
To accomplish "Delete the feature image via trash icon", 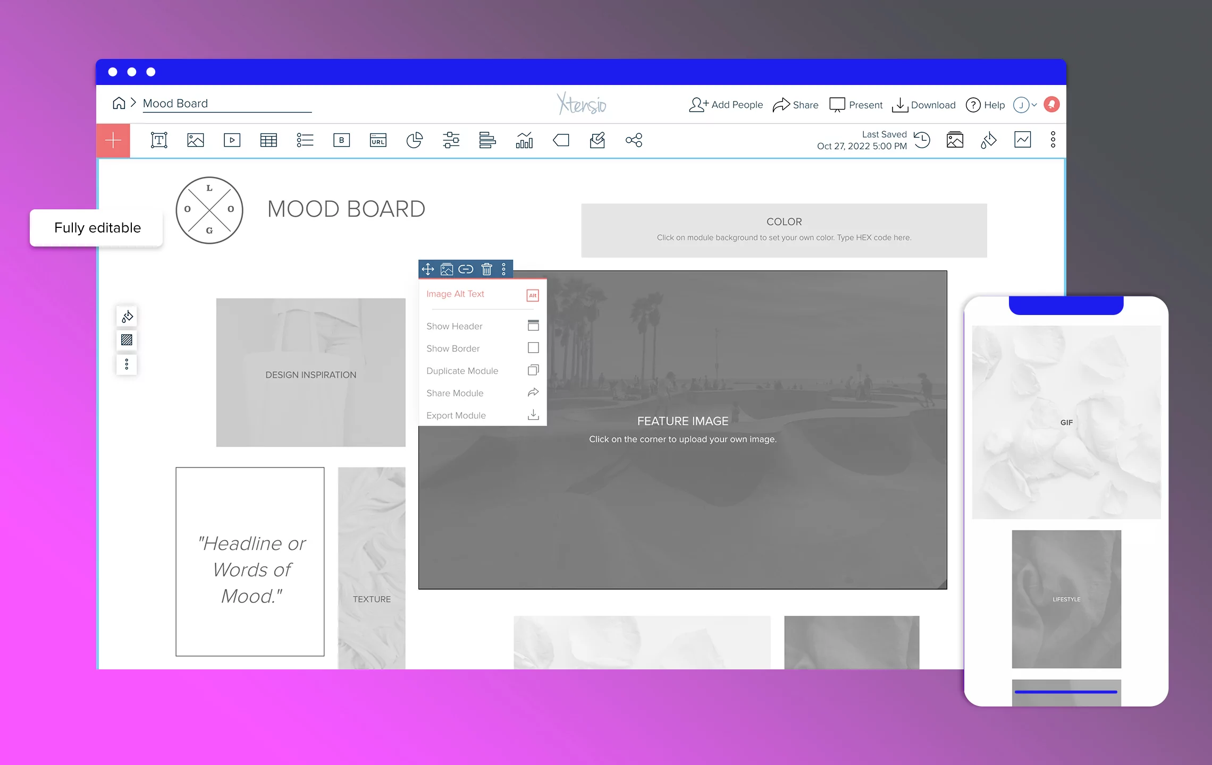I will pyautogui.click(x=486, y=269).
